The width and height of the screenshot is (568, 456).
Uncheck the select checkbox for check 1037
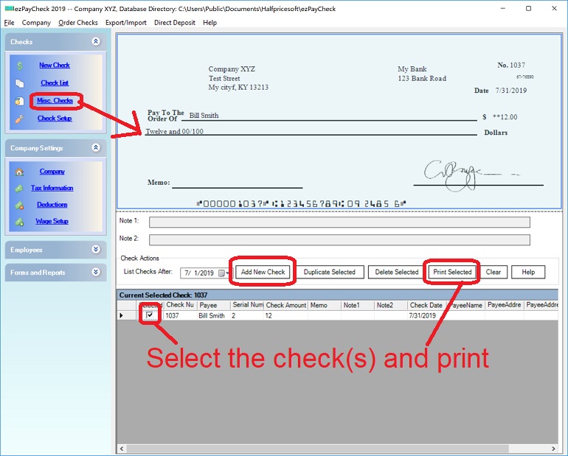pyautogui.click(x=150, y=315)
